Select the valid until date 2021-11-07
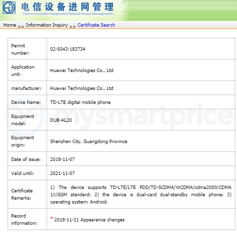237x232 pixels. tap(62, 174)
